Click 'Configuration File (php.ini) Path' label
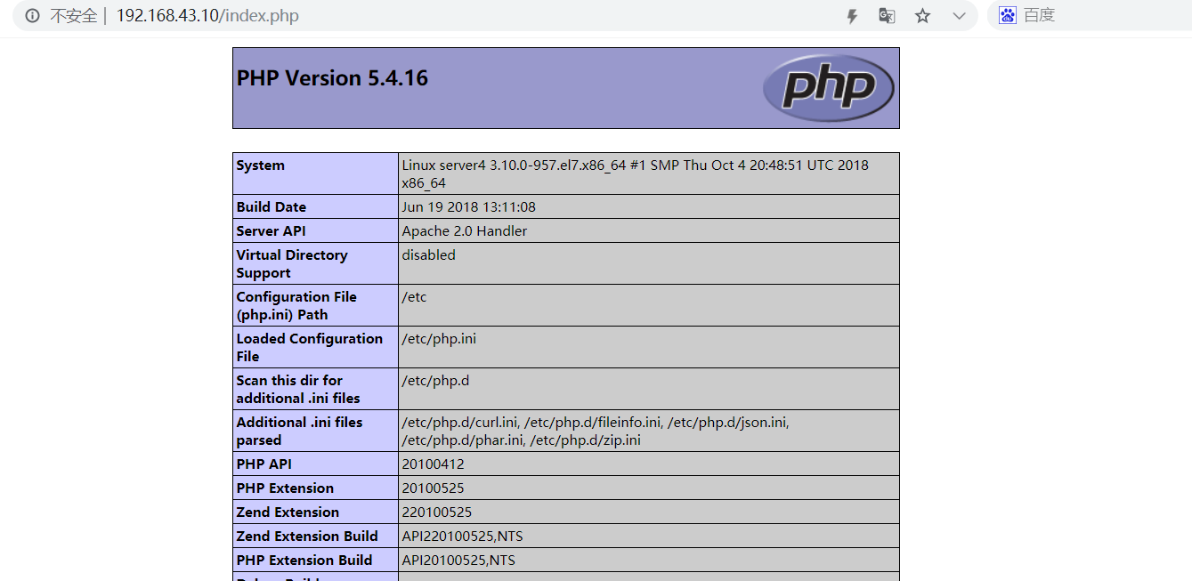This screenshot has height=581, width=1192. tap(296, 306)
